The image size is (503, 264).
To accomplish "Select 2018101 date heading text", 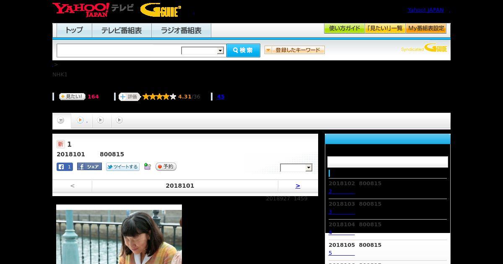I will [180, 186].
